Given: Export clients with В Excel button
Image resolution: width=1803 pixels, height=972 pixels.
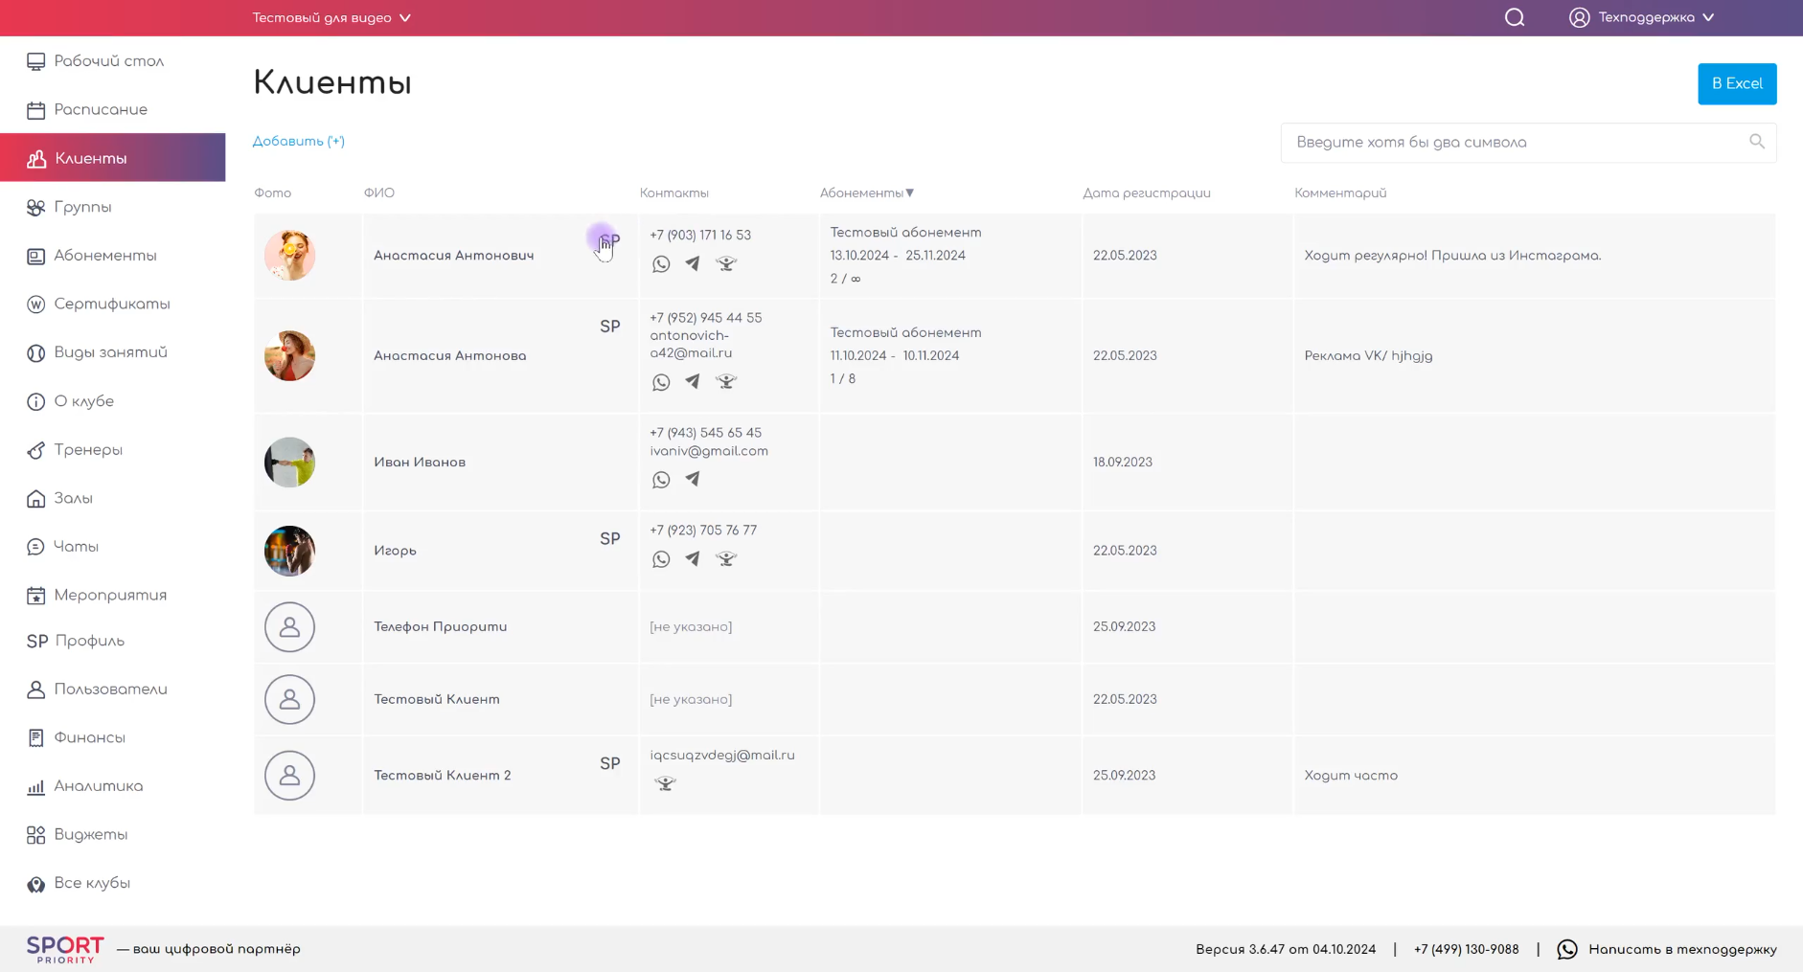Looking at the screenshot, I should click(1736, 84).
